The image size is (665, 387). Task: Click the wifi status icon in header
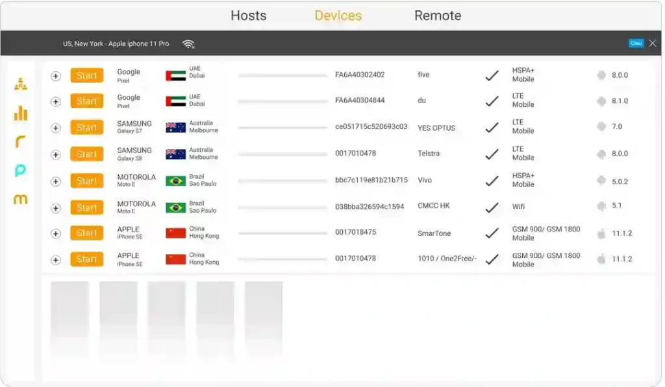point(188,43)
